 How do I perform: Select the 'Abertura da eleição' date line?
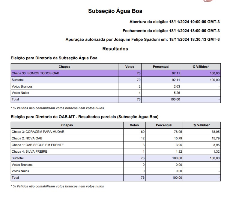[x=175, y=22]
